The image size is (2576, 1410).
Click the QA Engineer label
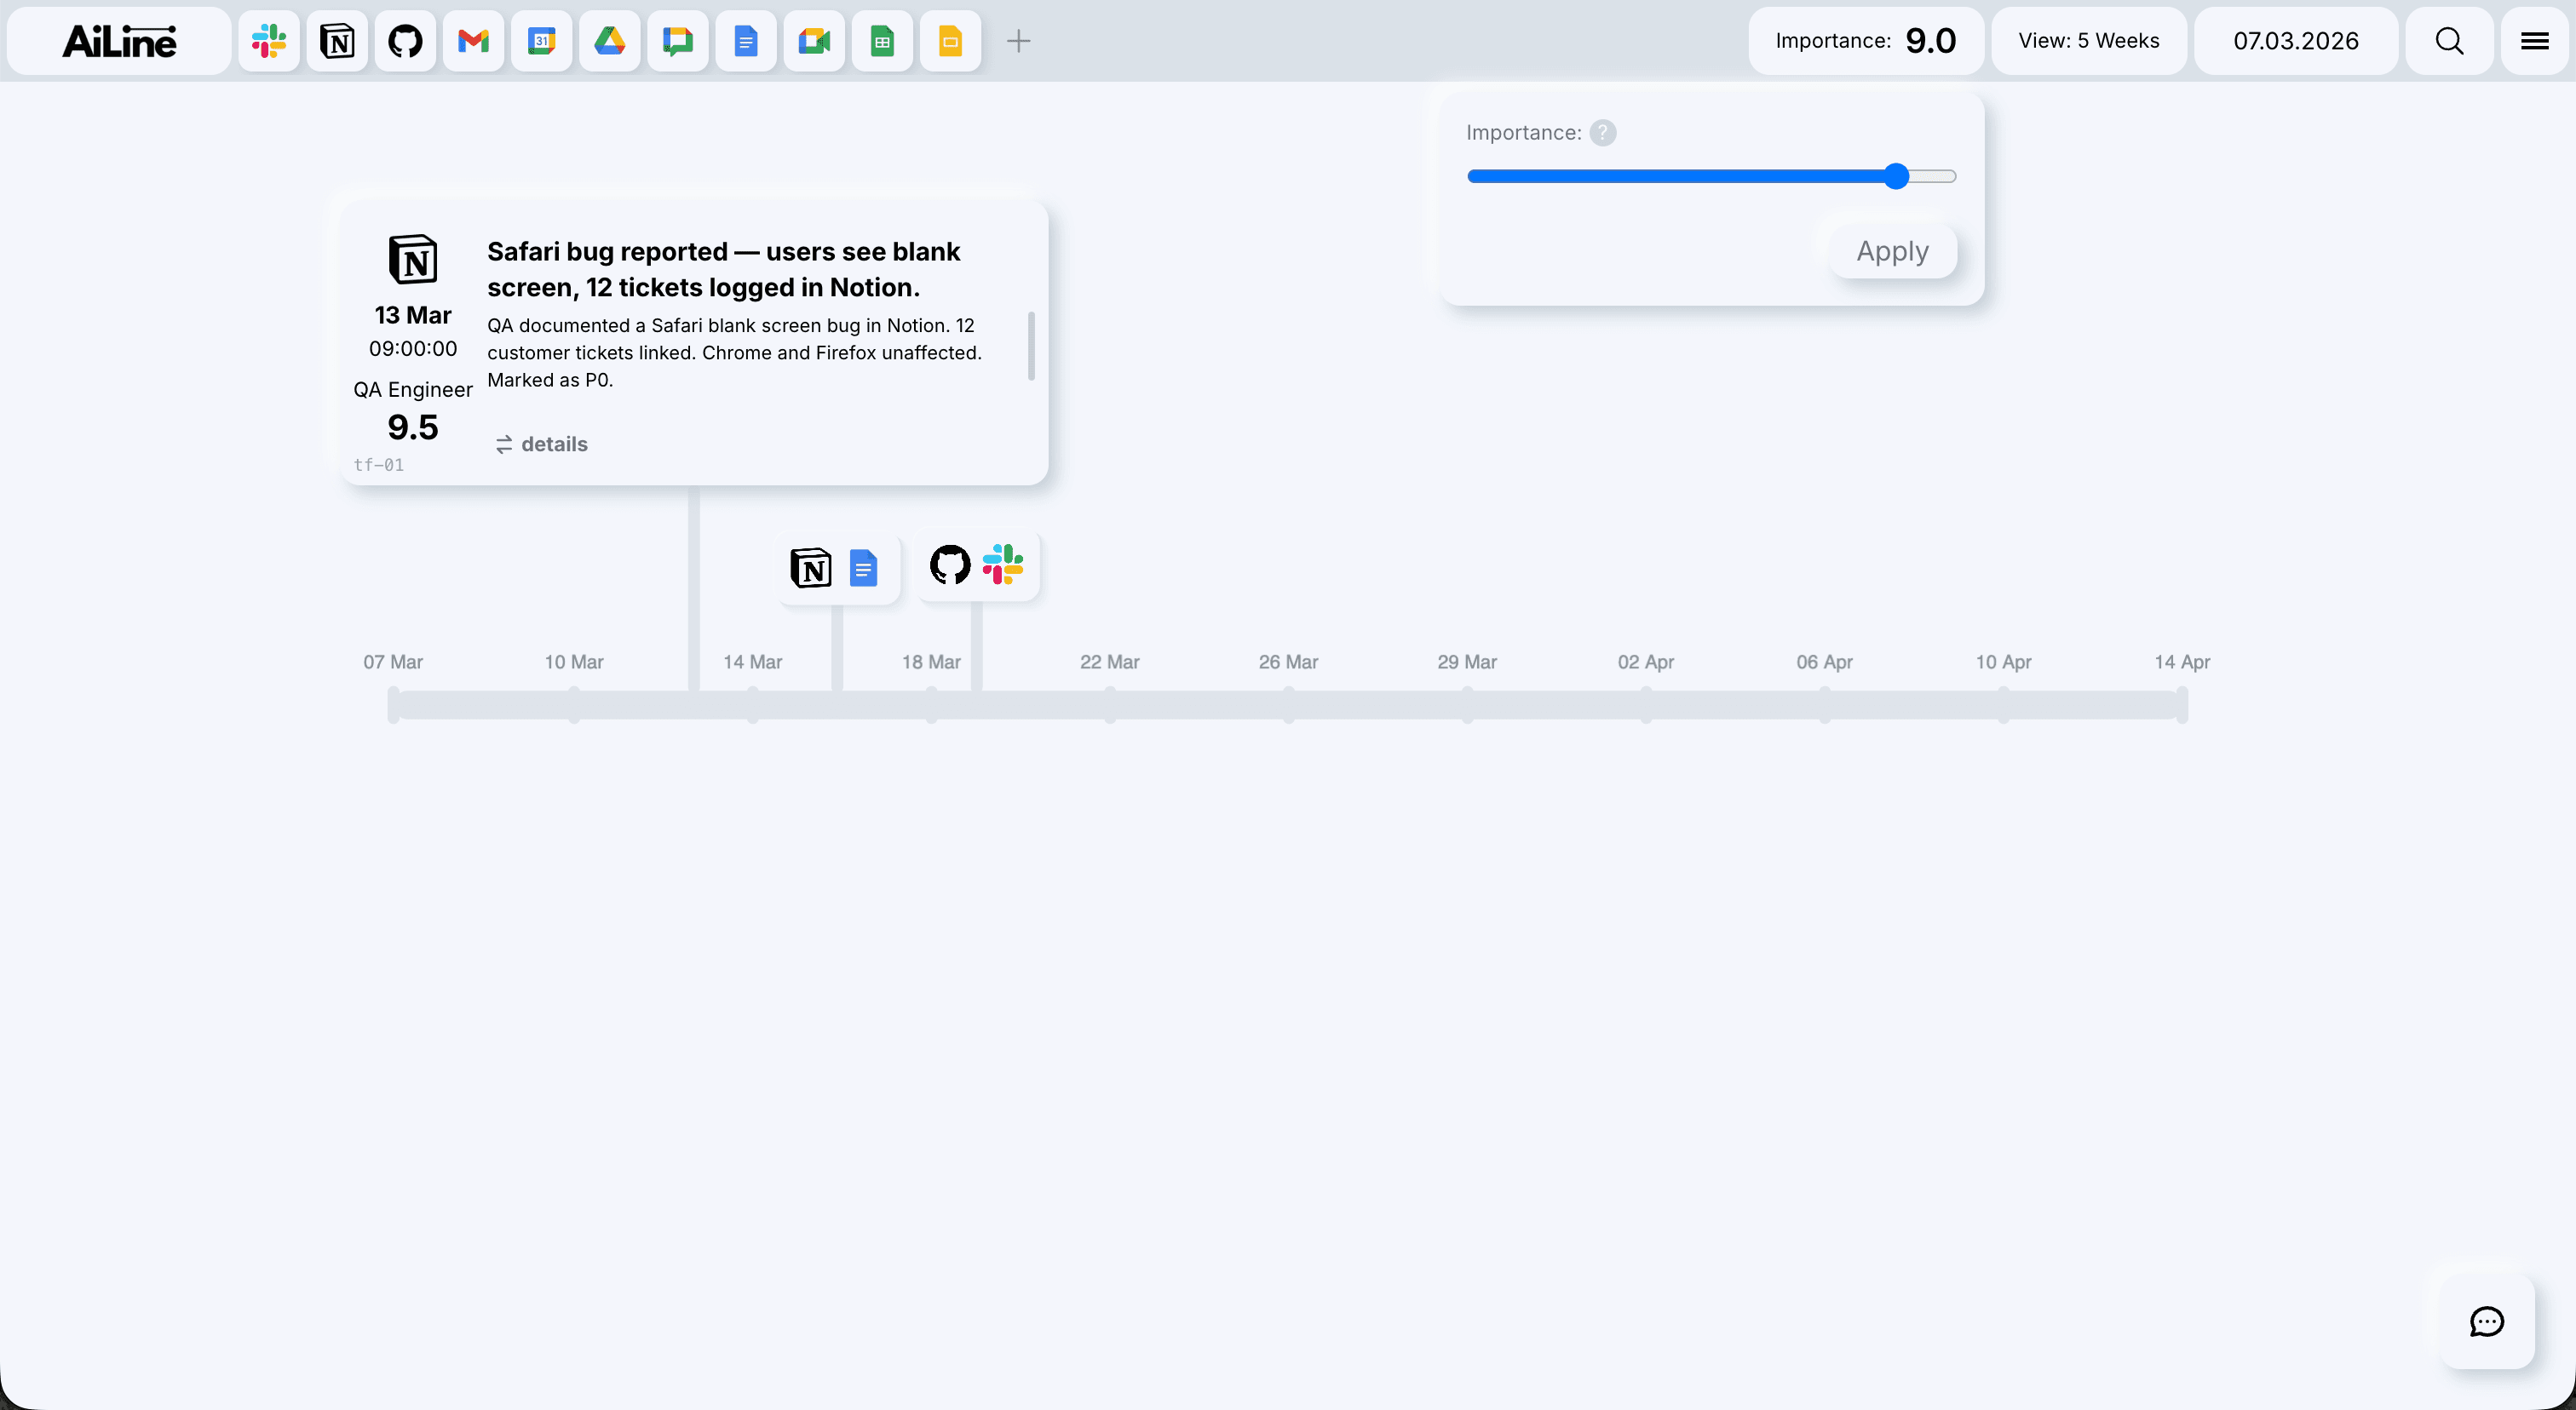coord(413,390)
